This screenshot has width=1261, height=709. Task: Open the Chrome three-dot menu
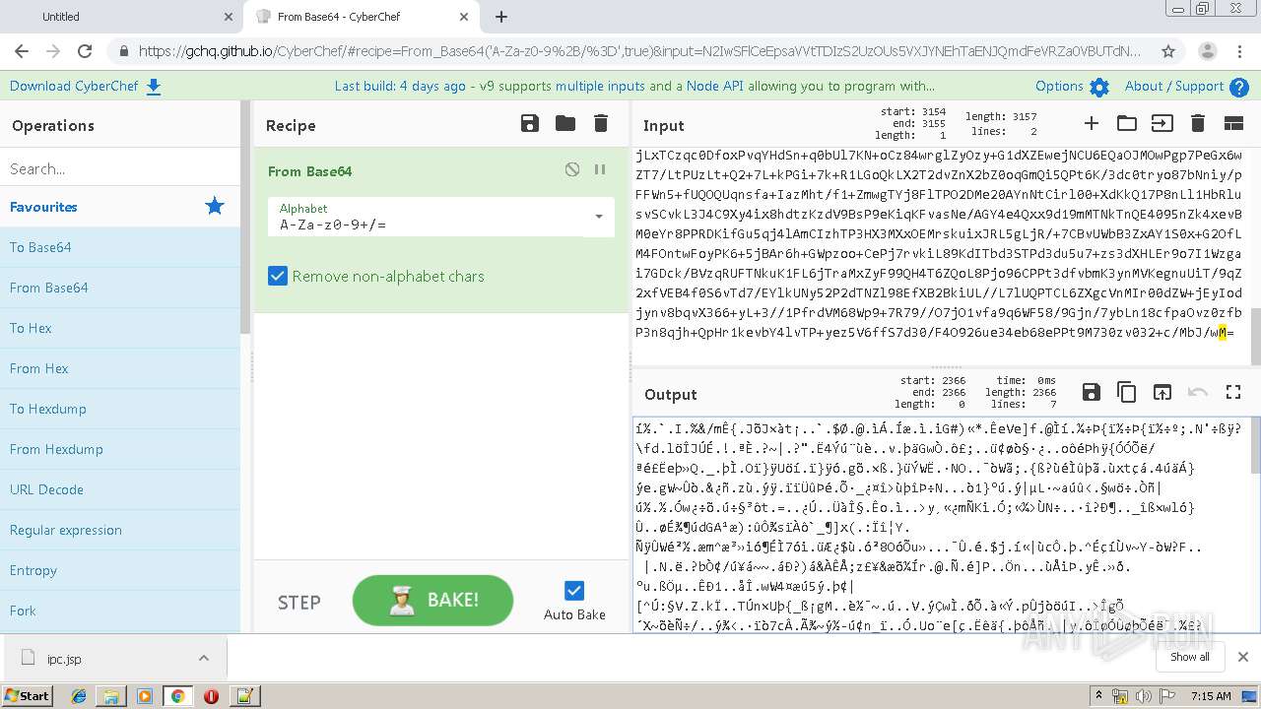pos(1240,51)
